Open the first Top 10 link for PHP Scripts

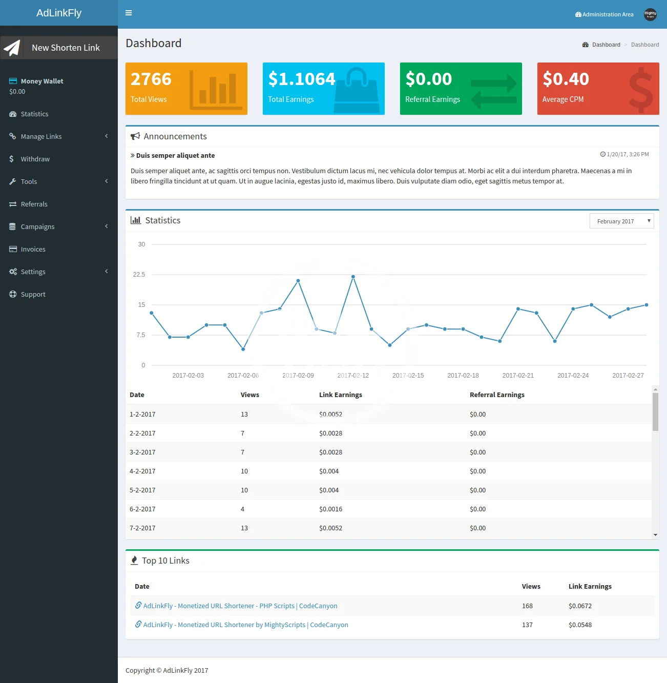[x=240, y=606]
